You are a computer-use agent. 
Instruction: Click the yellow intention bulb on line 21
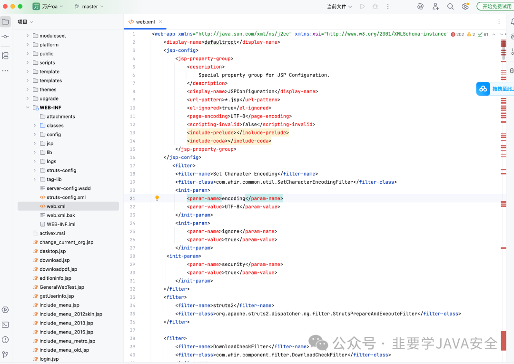157,198
